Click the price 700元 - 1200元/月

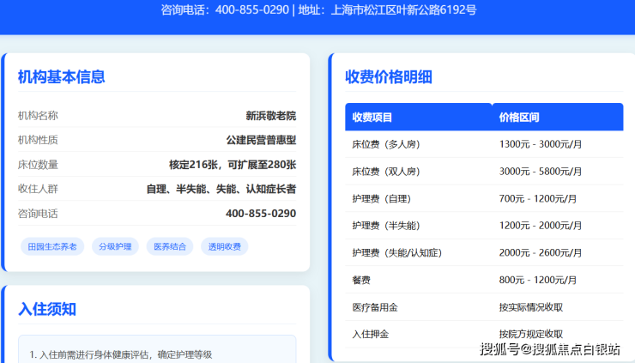[x=537, y=198]
